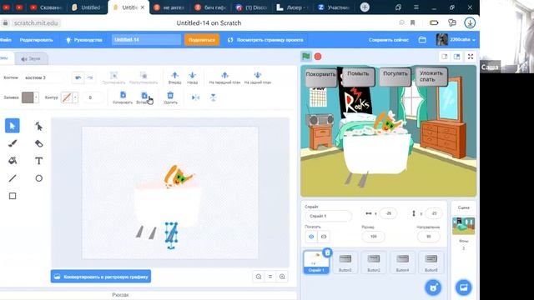Viewport: 534px width, 300px height.
Task: Select the Reshape tool
Action: (39, 126)
